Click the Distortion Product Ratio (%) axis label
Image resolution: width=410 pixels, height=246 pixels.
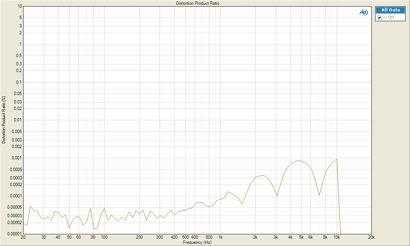click(4, 120)
